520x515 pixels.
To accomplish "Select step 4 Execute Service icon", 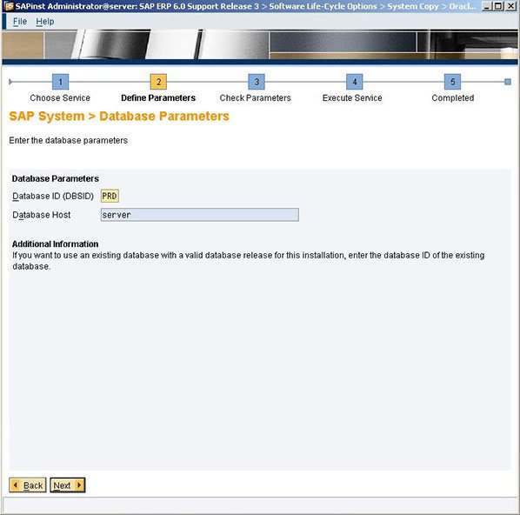I will (x=355, y=82).
